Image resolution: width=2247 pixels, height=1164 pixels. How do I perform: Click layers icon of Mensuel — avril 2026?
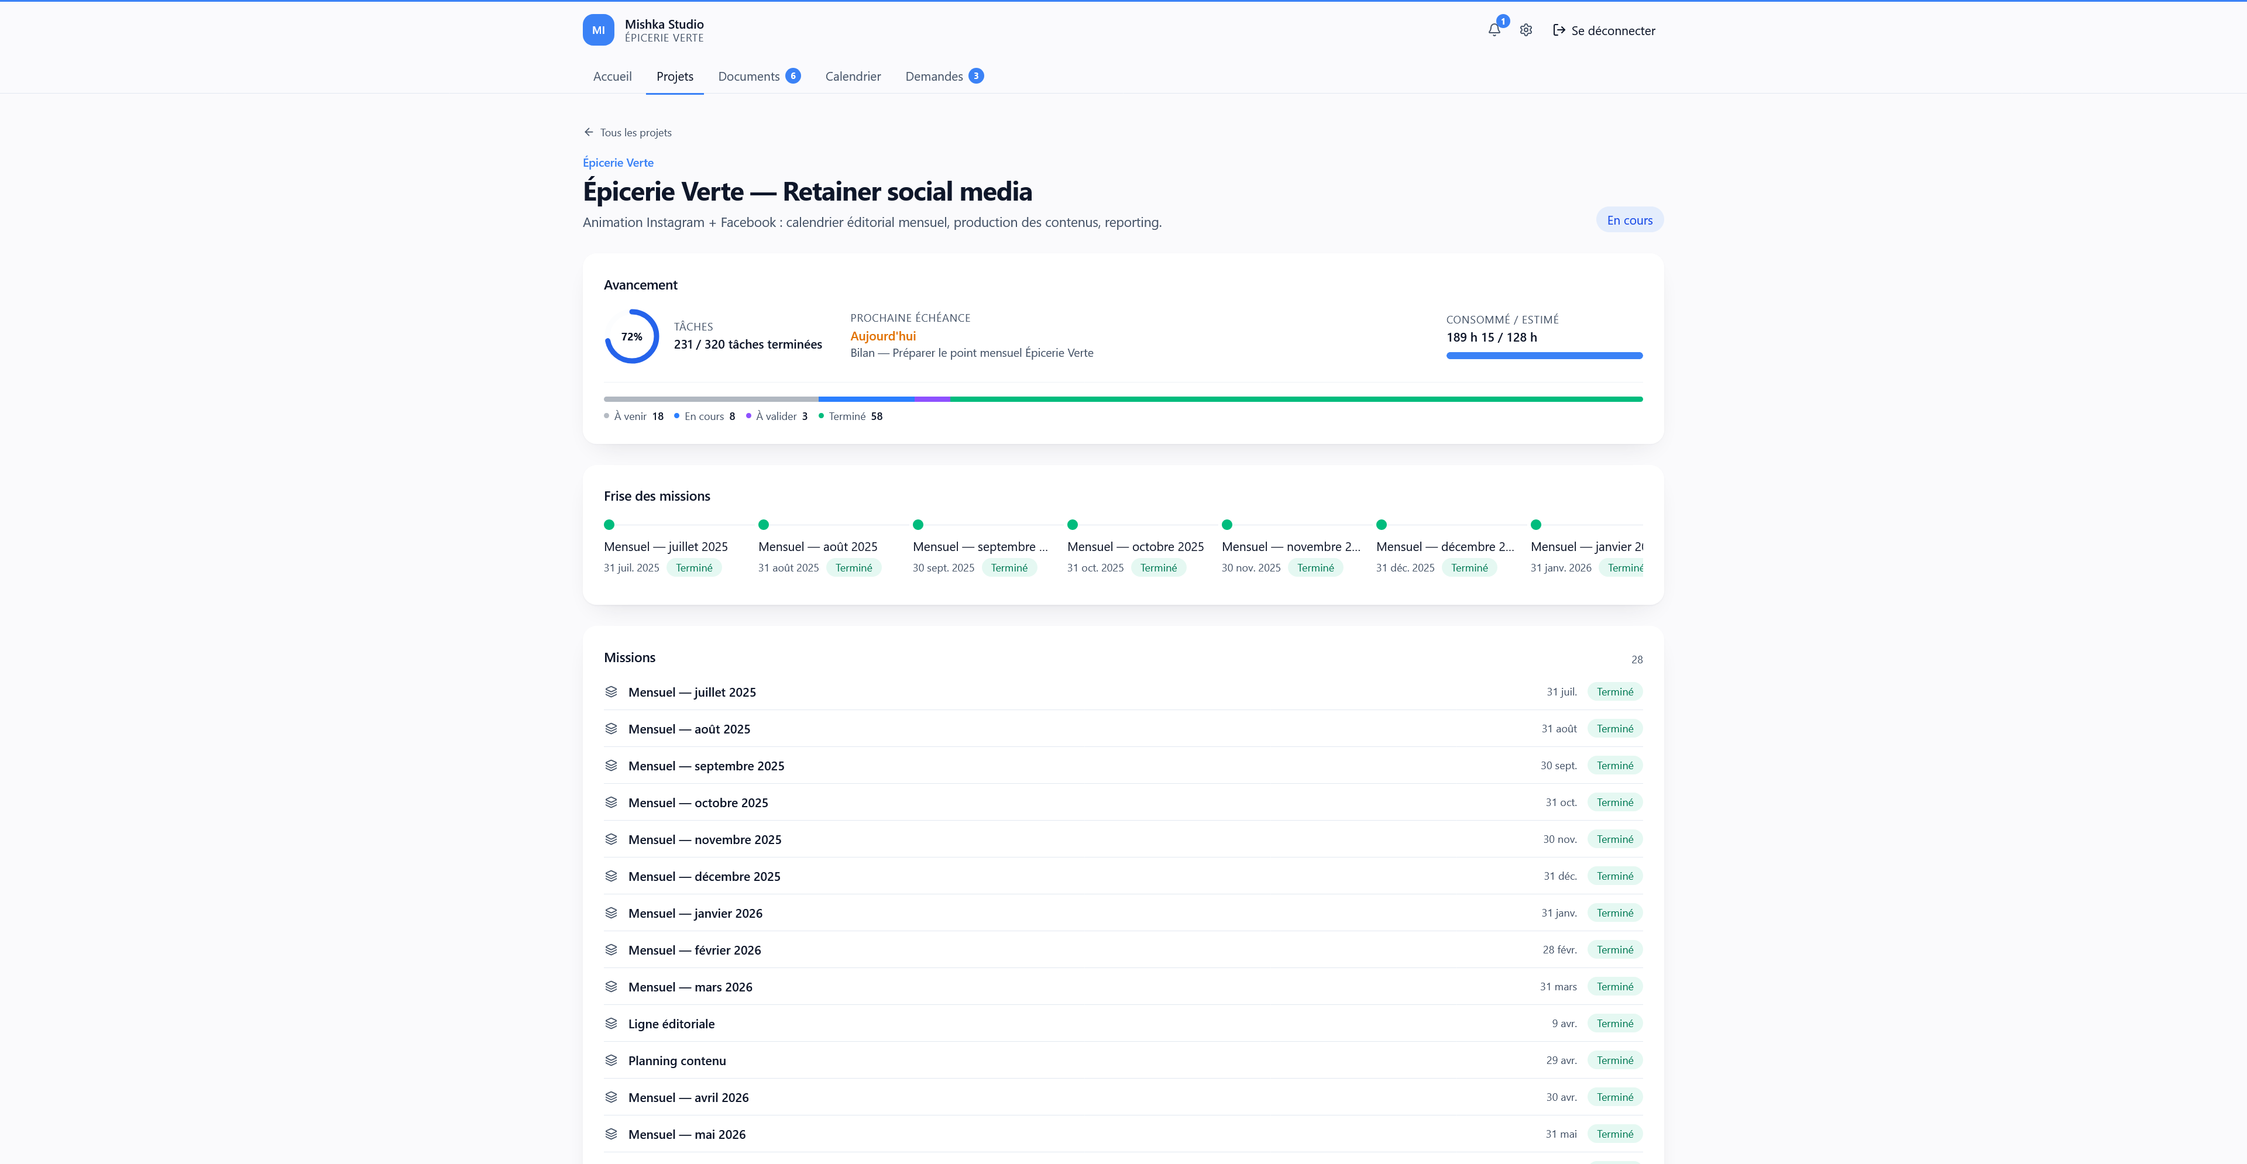click(x=611, y=1097)
